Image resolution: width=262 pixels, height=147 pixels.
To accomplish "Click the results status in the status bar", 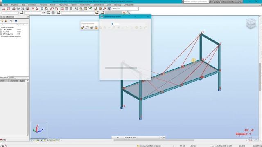I will [x=149, y=146].
